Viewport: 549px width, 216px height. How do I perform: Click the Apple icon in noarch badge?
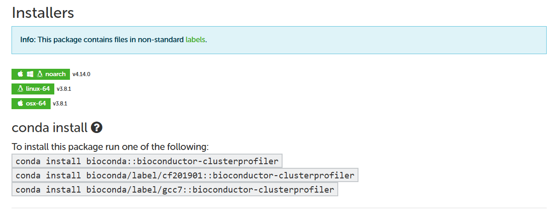(x=20, y=74)
